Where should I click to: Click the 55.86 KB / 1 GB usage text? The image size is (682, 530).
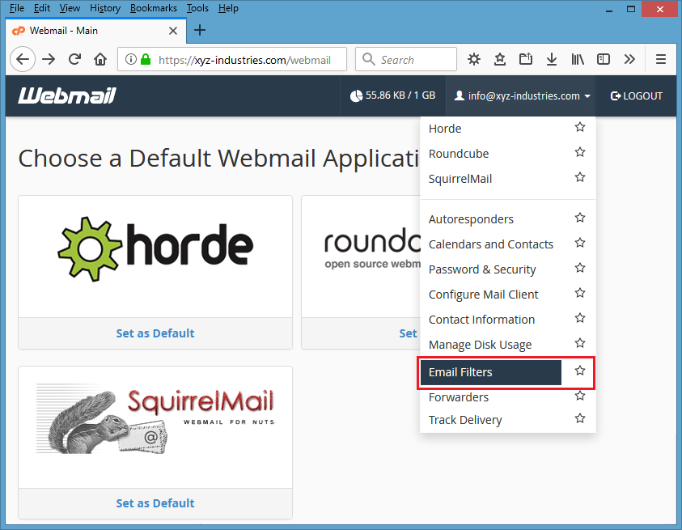(400, 95)
